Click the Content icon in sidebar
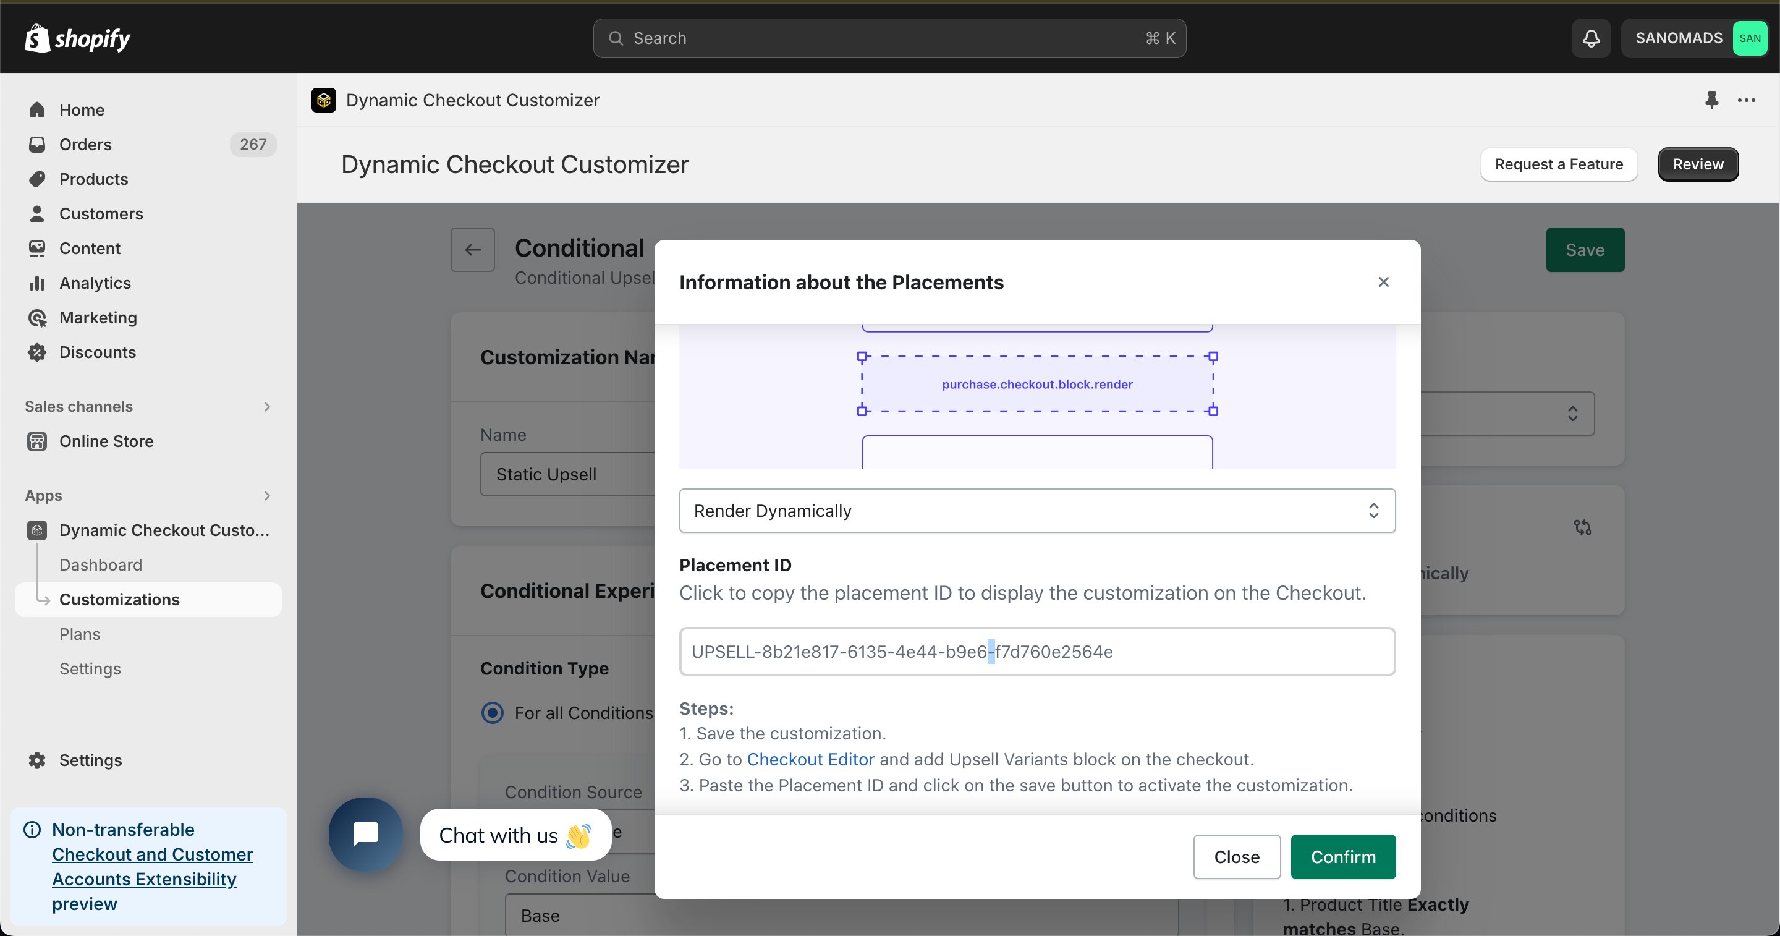This screenshot has width=1780, height=936. (x=37, y=248)
